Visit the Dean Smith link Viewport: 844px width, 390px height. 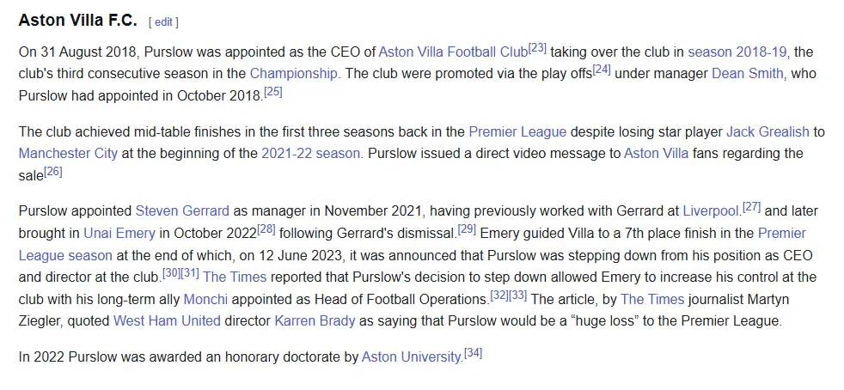pyautogui.click(x=747, y=73)
